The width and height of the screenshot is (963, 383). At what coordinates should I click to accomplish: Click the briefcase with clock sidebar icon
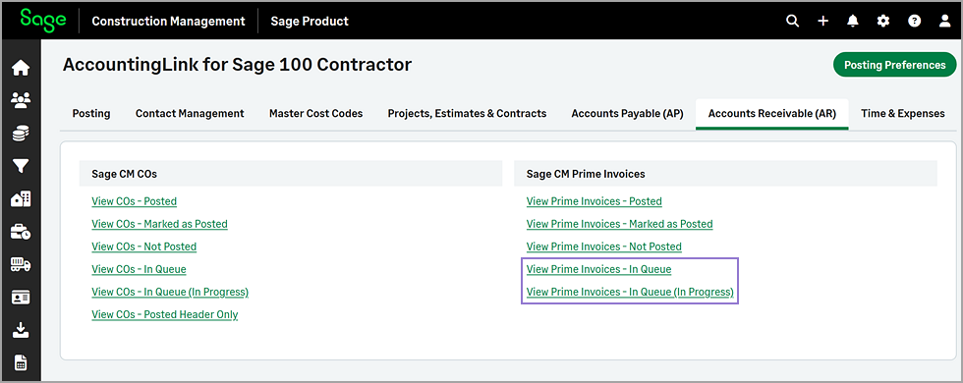tap(21, 232)
